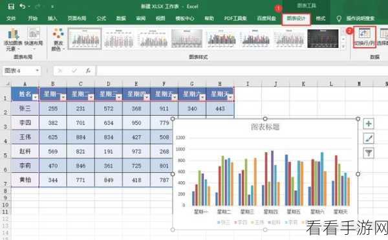
Task: Expand the chart styles gallery more arrow
Action: pos(343,47)
